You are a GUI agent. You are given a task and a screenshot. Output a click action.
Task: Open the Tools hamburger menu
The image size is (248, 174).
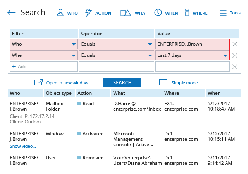click(223, 13)
